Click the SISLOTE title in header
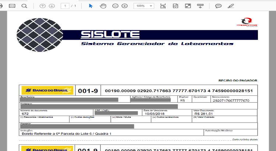 pyautogui.click(x=110, y=35)
